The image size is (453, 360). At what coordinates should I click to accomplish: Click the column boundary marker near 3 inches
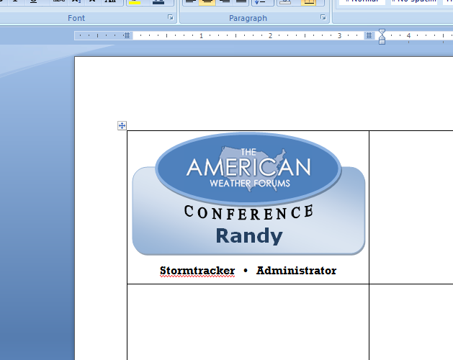[x=369, y=35]
